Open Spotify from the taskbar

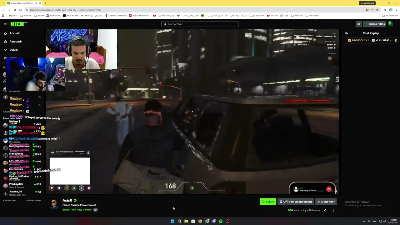click(x=221, y=221)
